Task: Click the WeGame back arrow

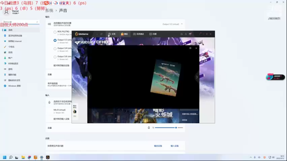Action: pyautogui.click(x=97, y=34)
